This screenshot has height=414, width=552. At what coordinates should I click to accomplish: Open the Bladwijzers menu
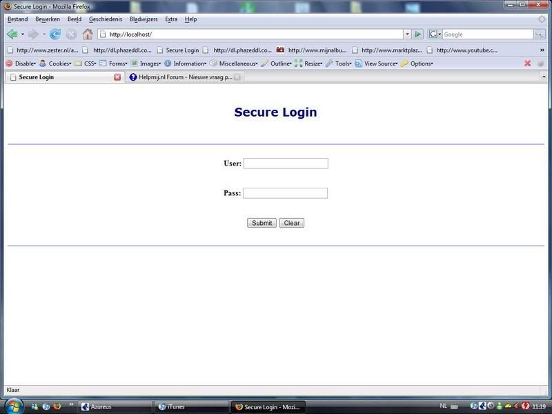(x=144, y=19)
